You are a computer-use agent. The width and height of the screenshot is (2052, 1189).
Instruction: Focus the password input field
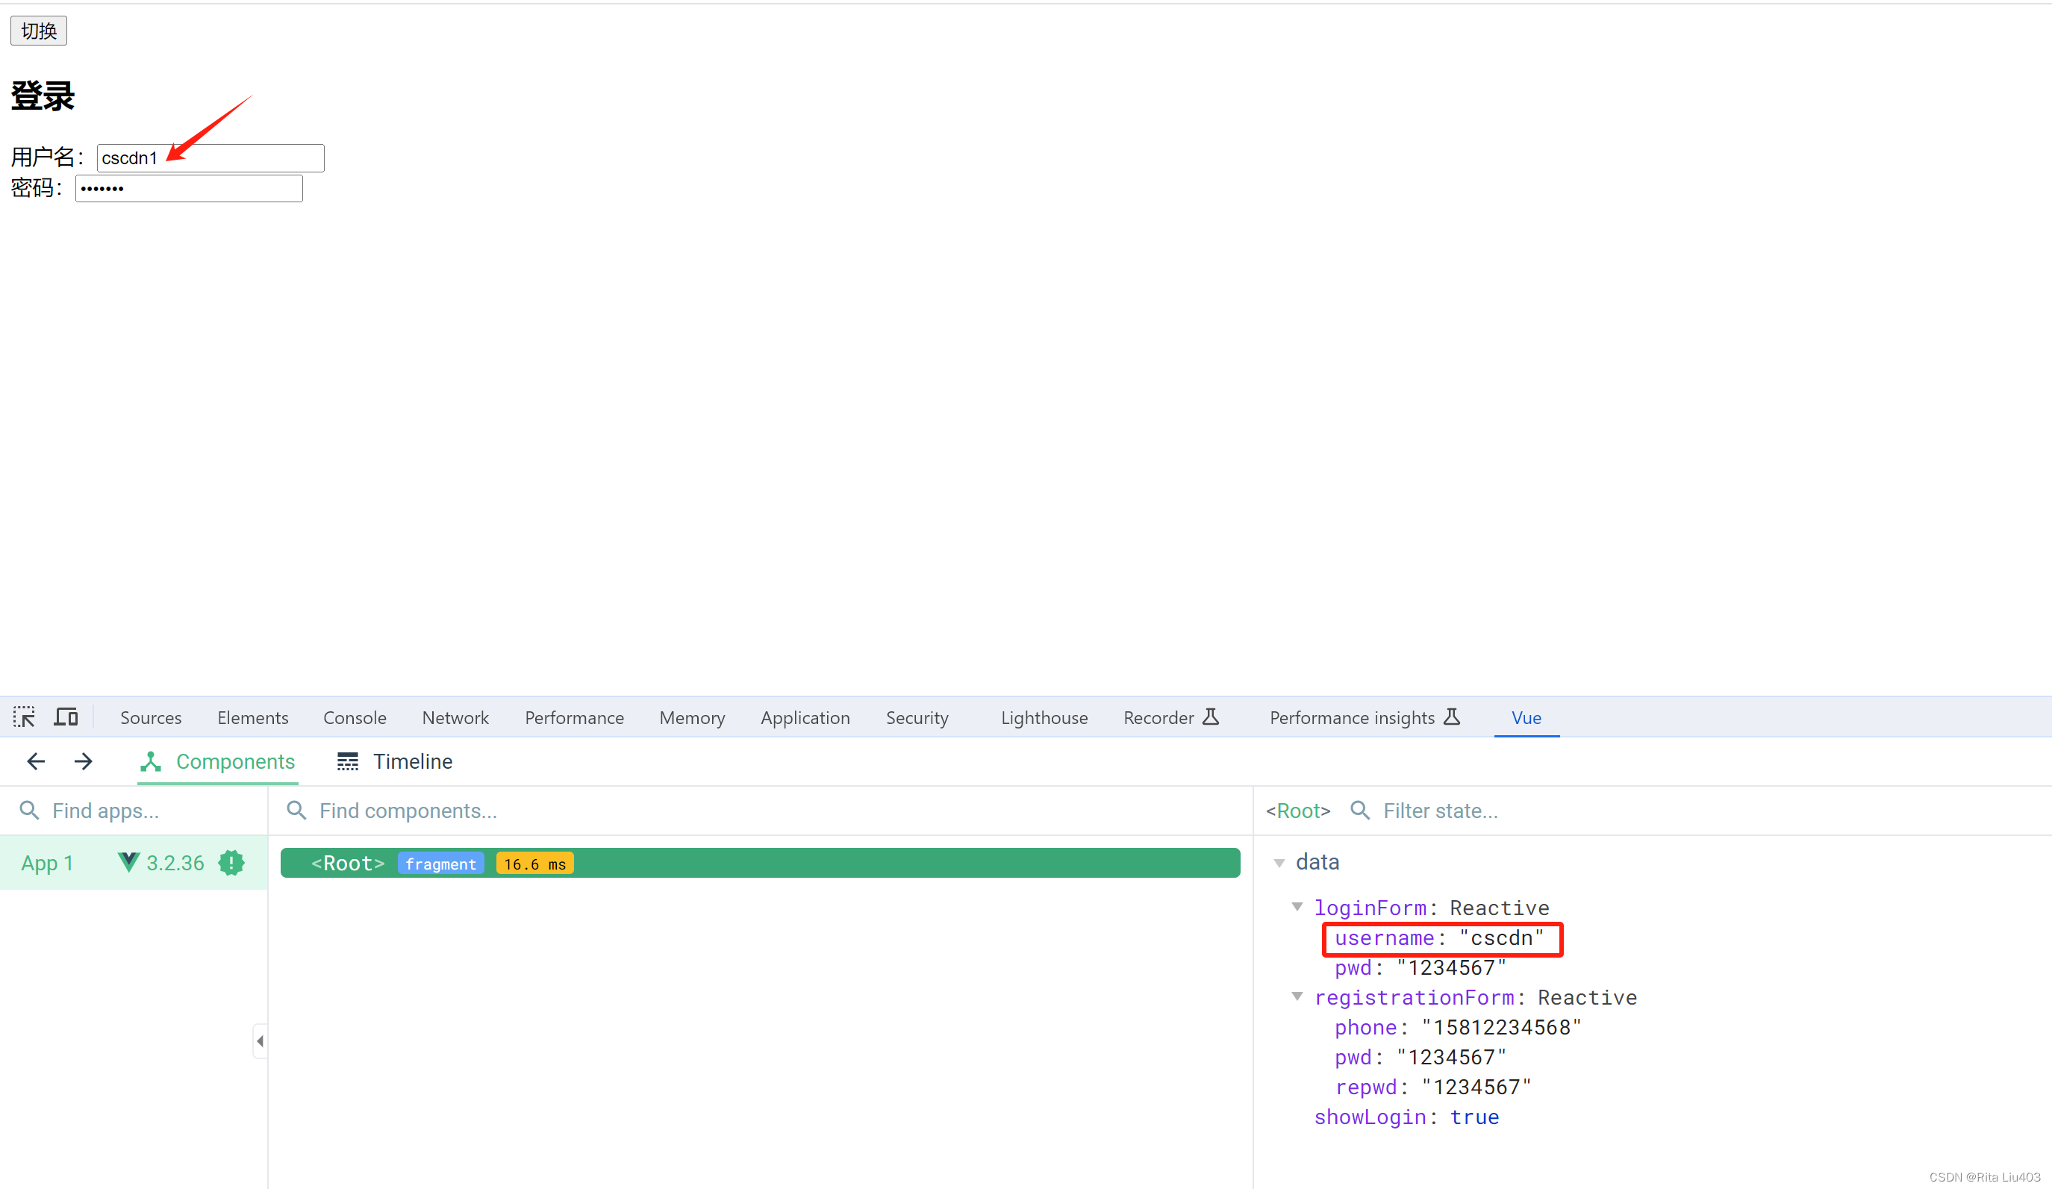(189, 188)
